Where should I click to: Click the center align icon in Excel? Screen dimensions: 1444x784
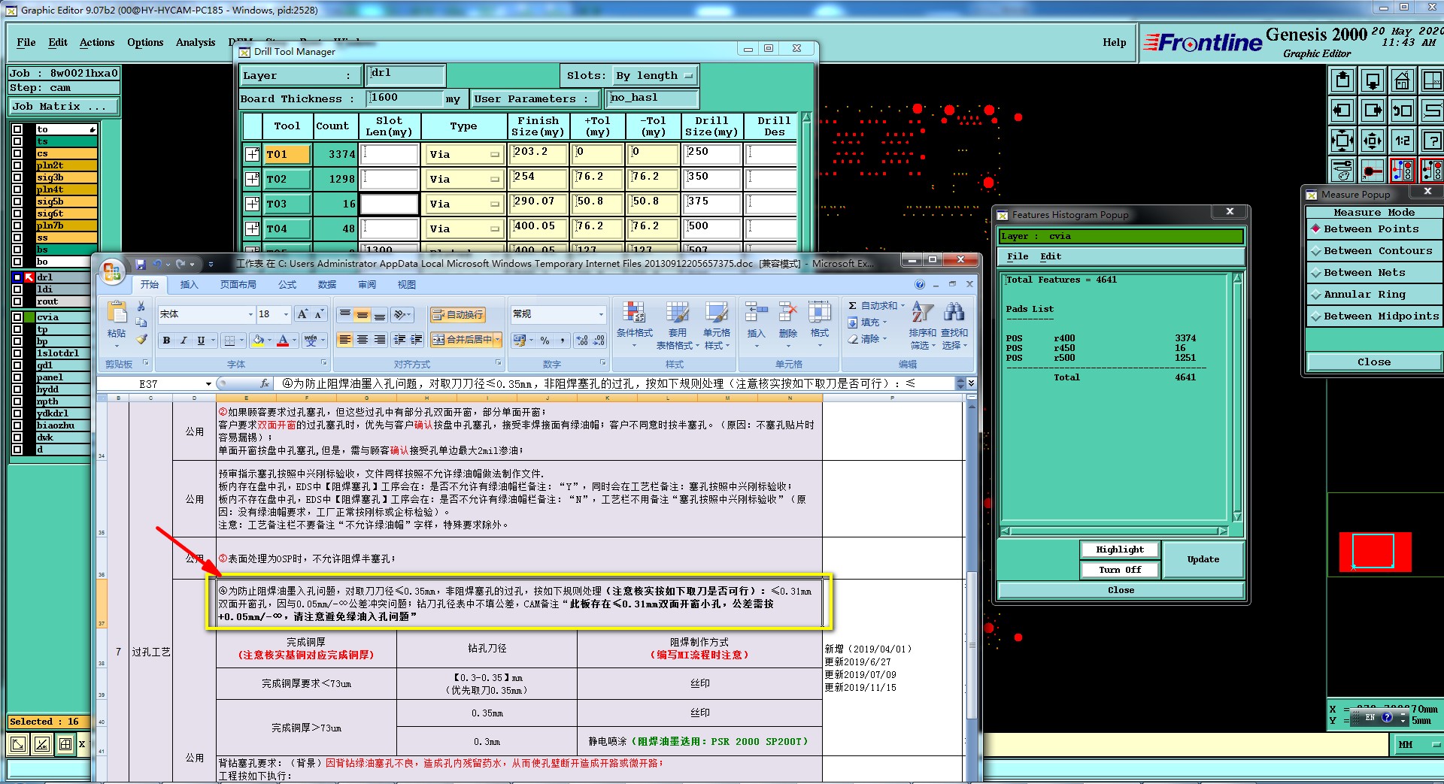click(363, 340)
